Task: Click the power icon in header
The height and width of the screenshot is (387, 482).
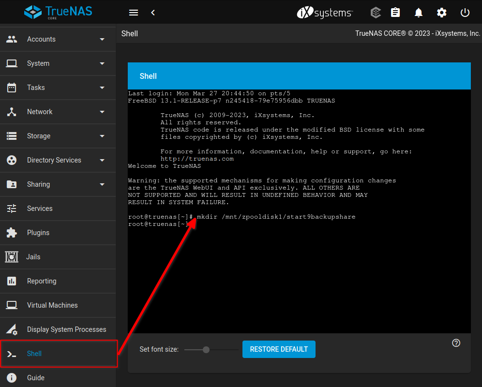Action: pos(465,13)
